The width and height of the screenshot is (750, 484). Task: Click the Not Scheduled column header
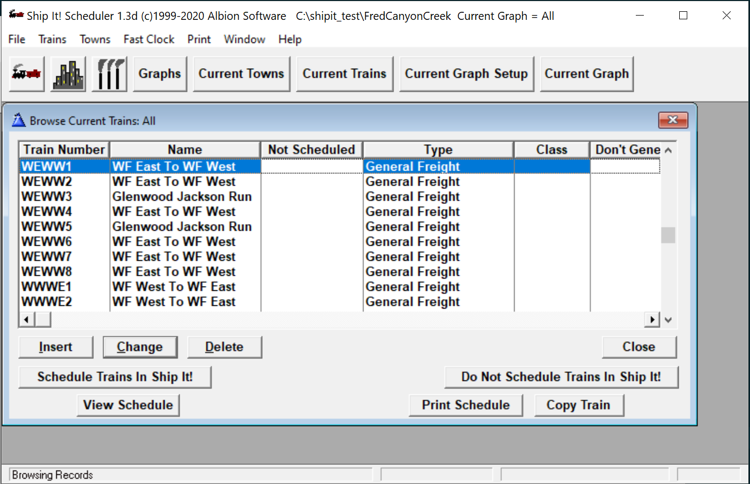pos(311,150)
